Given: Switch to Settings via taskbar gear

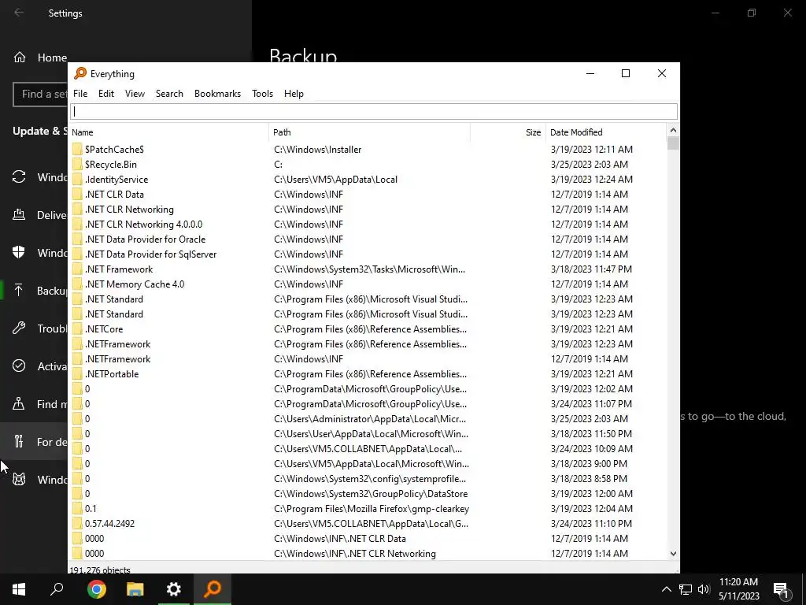Looking at the screenshot, I should (174, 589).
